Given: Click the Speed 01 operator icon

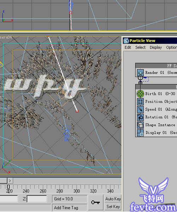Looking at the screenshot, I should coord(140,110).
